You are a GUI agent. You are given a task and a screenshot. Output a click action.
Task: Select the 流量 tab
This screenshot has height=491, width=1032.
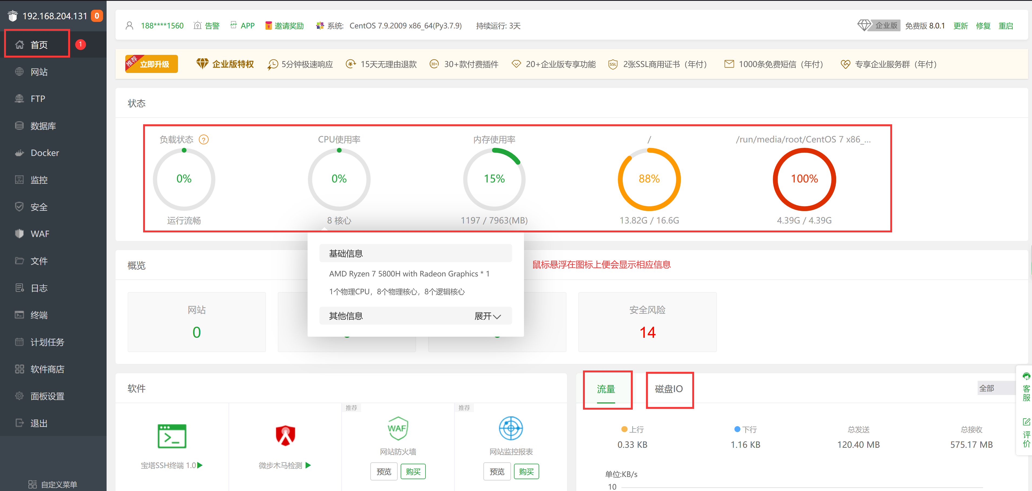click(x=606, y=389)
